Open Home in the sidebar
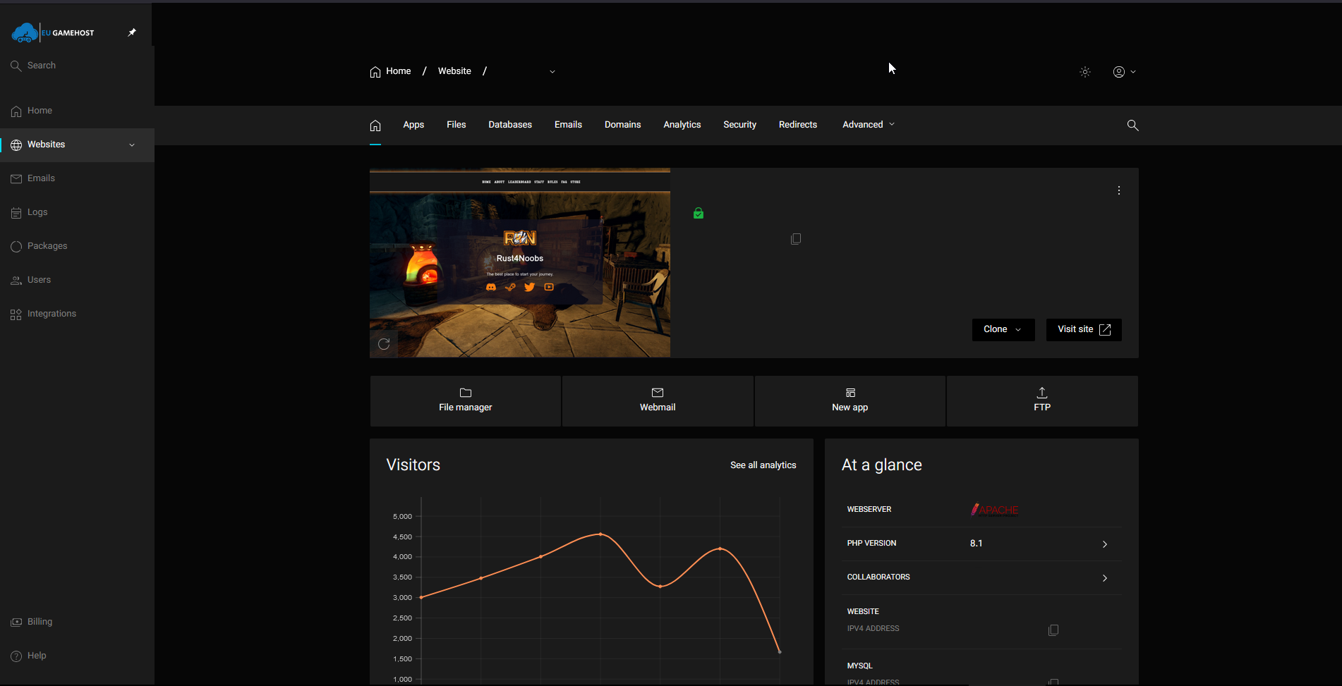Image resolution: width=1342 pixels, height=686 pixels. tap(77, 111)
